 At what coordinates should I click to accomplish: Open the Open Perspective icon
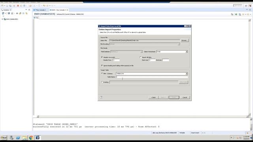pos(246,6)
